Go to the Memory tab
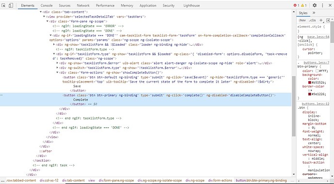Viewport: 334px width, 184px height. (127, 5)
